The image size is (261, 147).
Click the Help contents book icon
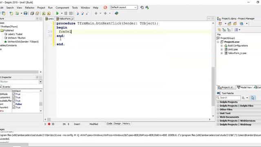coord(117,13)
